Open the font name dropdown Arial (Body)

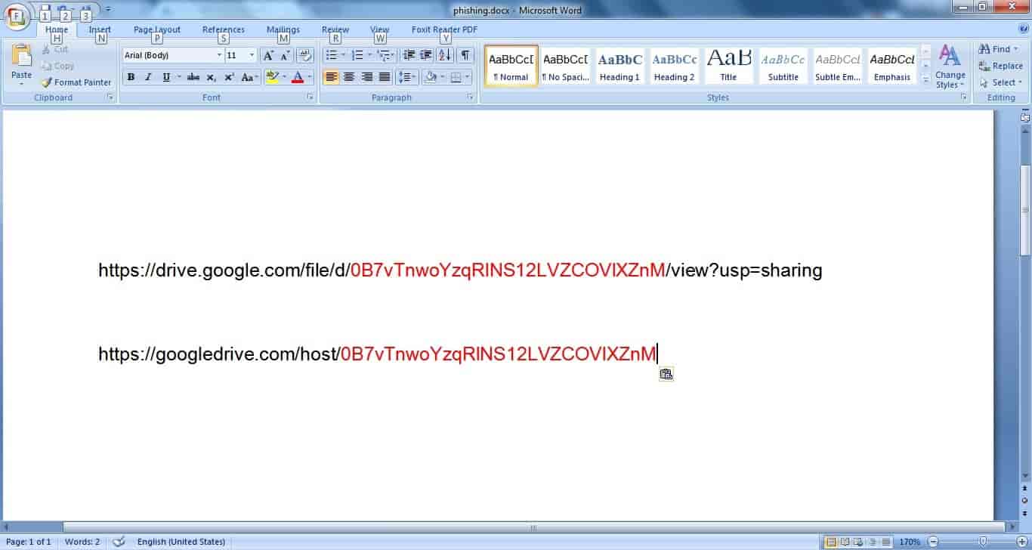[x=219, y=55]
